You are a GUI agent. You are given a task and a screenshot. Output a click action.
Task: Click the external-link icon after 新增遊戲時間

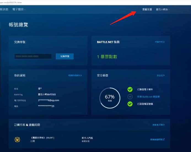coord(163,139)
